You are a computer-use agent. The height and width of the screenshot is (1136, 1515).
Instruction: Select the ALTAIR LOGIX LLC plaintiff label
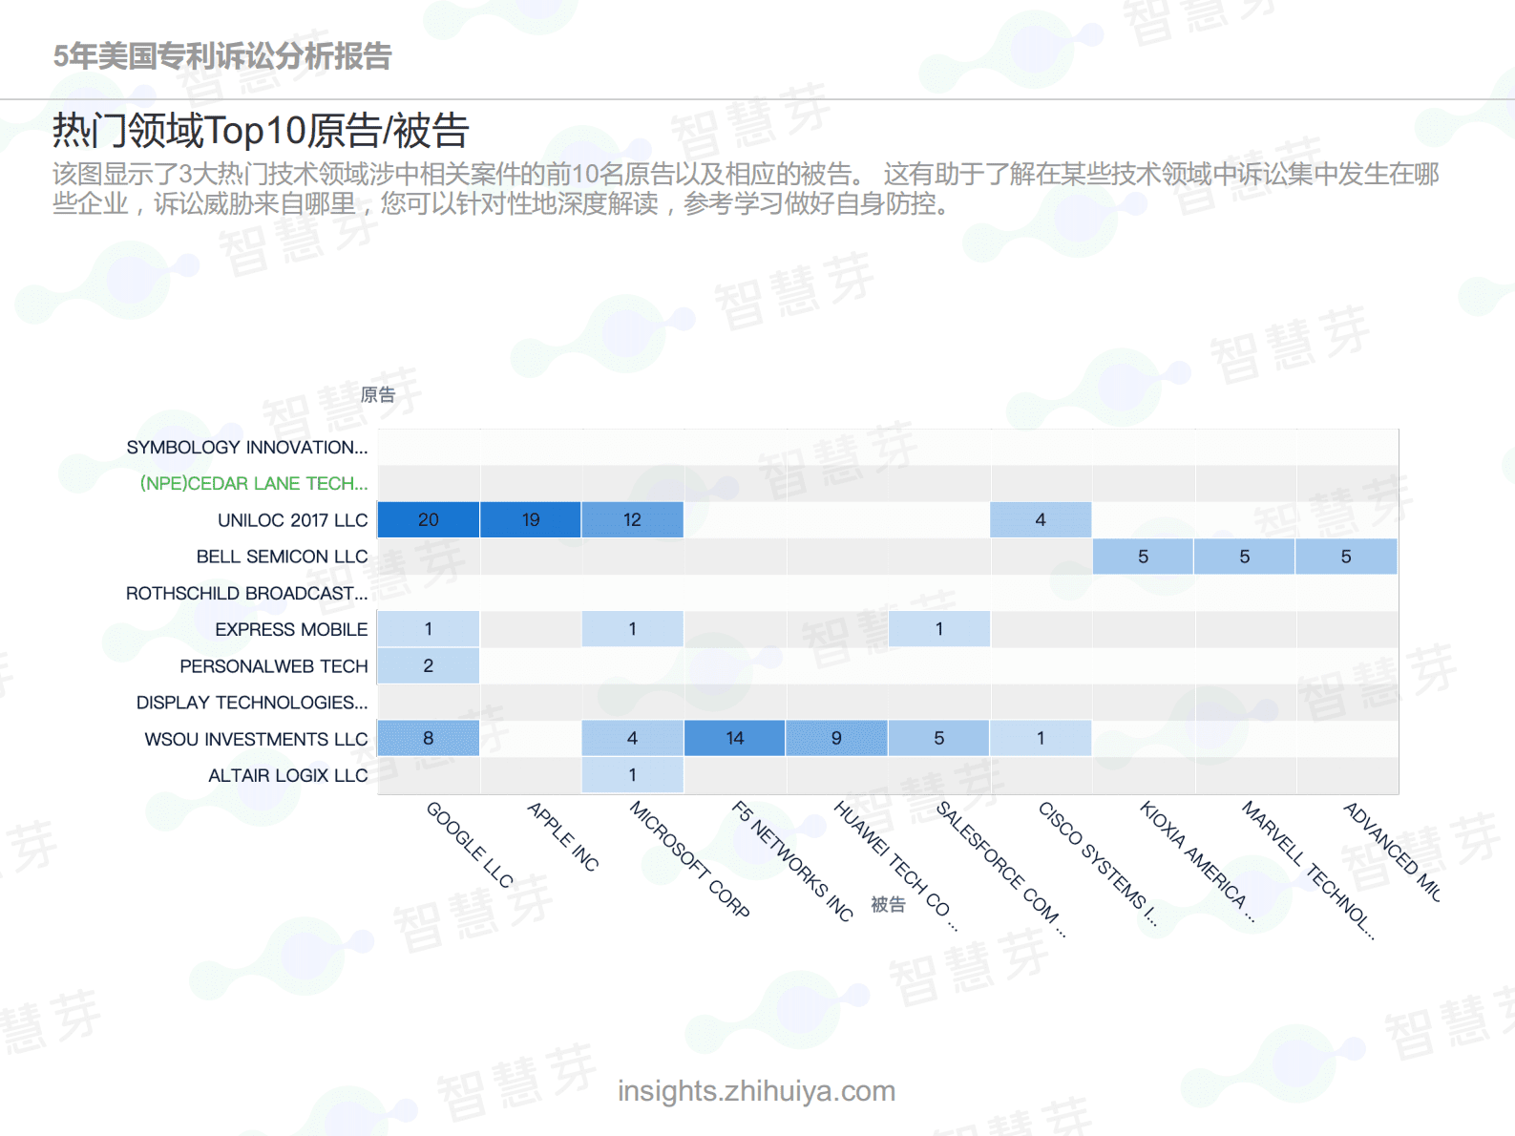pyautogui.click(x=288, y=775)
